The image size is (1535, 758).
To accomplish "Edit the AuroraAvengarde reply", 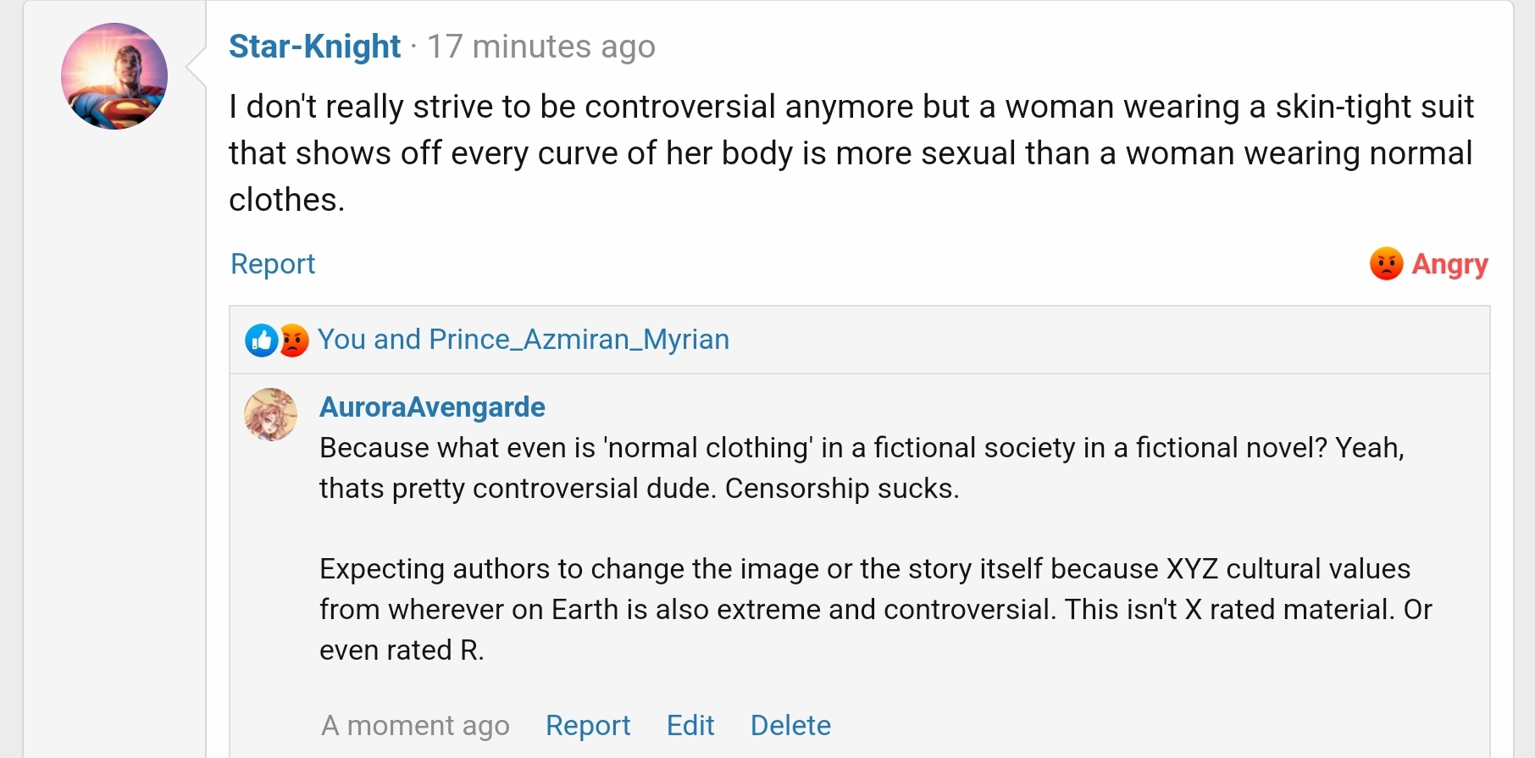I will 690,726.
